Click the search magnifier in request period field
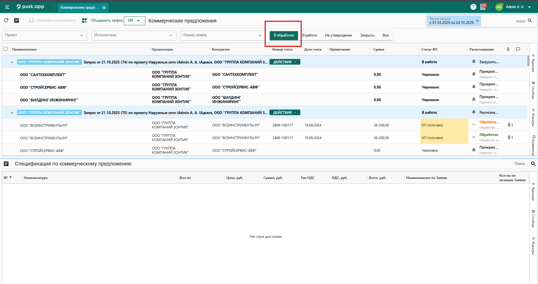Image resolution: width=538 pixels, height=284 pixels. coord(530,21)
